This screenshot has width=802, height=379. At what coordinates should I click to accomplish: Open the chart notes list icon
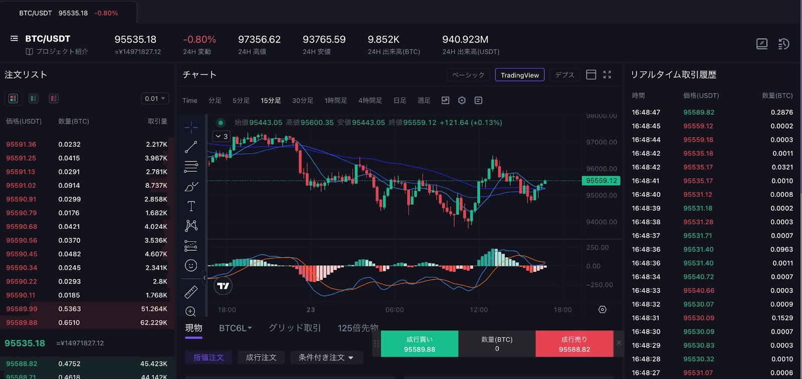pos(479,101)
